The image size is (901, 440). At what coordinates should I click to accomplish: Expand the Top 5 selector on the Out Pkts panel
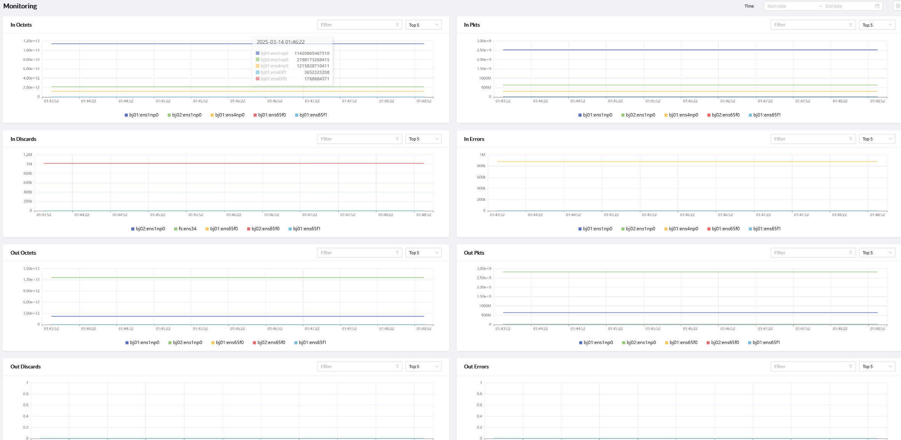tap(877, 253)
